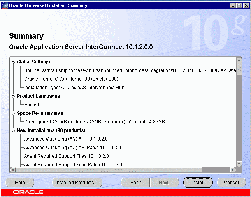Click the Install button
This screenshot has width=251, height=197.
pyautogui.click(x=198, y=183)
